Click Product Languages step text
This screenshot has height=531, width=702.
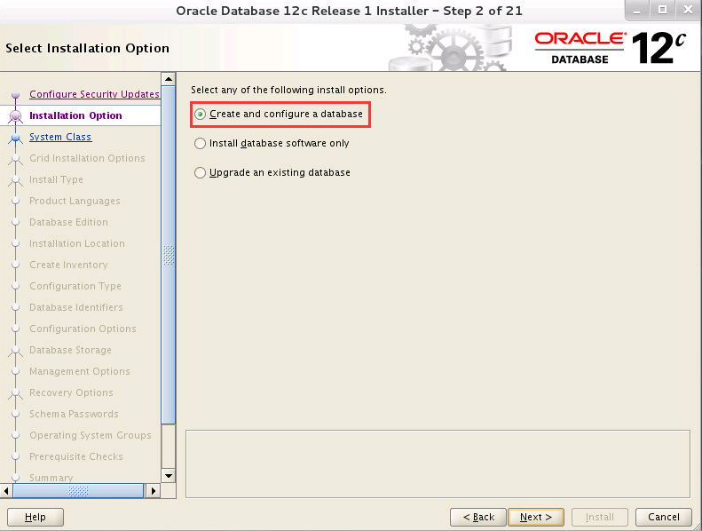click(x=75, y=201)
